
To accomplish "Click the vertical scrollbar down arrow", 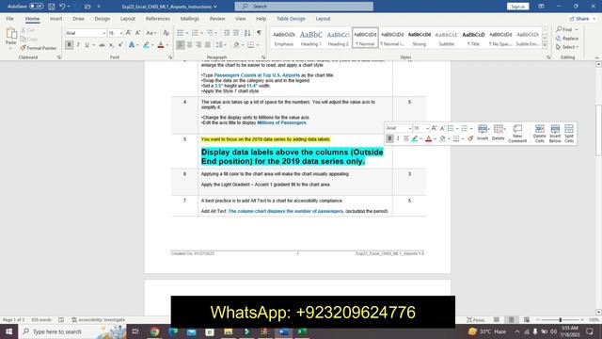I will [x=598, y=312].
